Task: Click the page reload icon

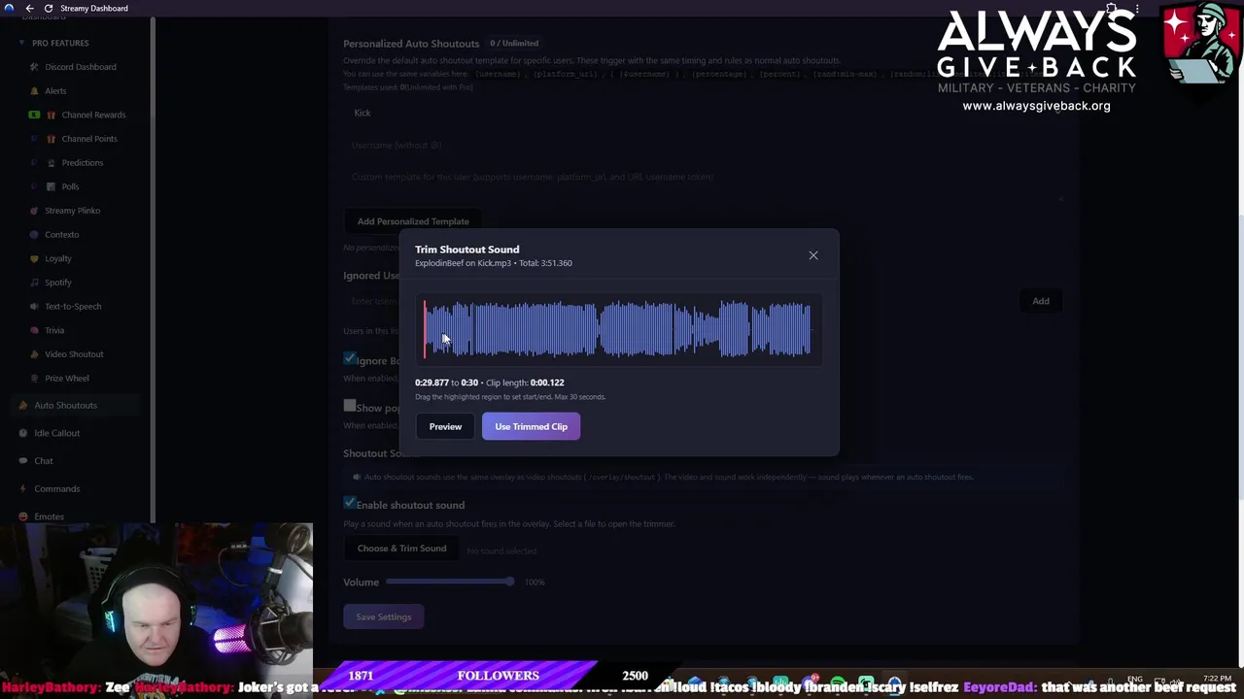Action: [x=49, y=8]
